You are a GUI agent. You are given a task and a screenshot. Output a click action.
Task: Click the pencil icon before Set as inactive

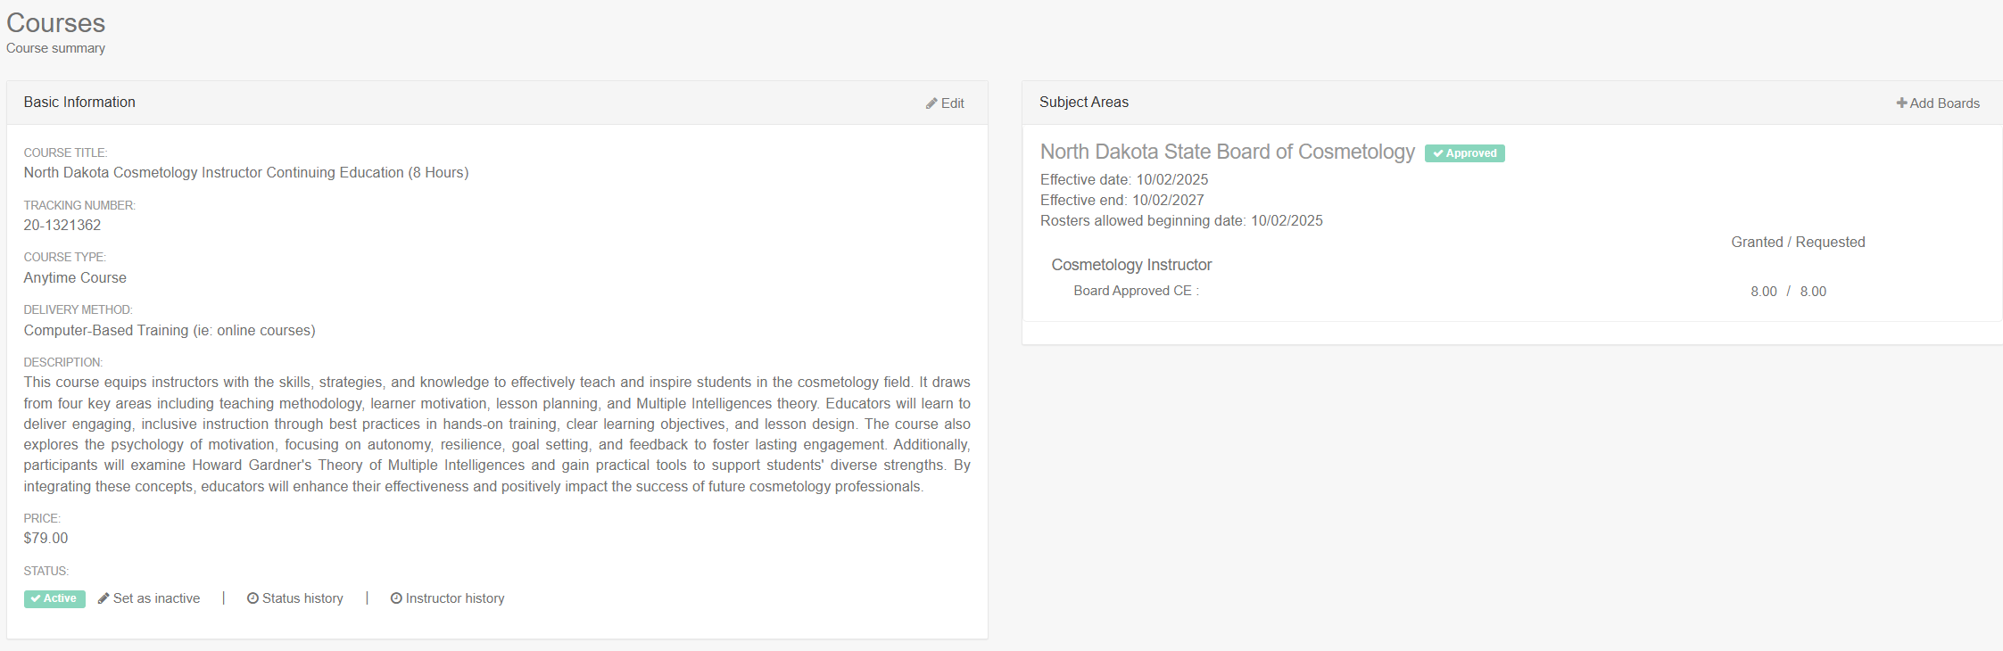103,598
